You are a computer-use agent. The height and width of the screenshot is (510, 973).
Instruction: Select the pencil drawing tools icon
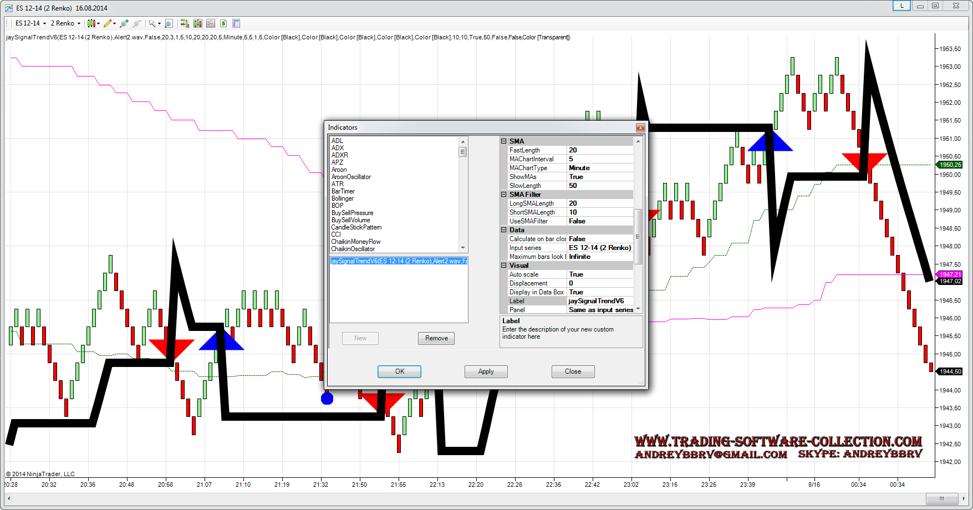pos(108,23)
